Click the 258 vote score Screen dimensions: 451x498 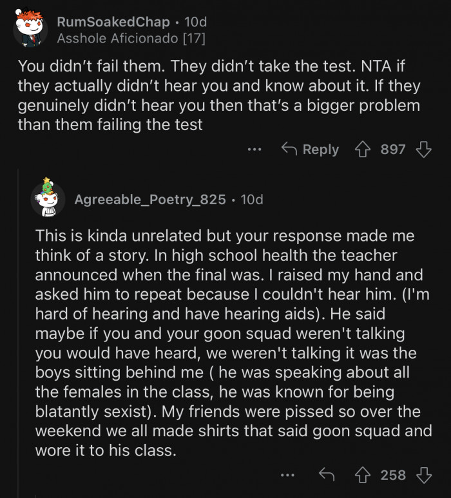(x=393, y=475)
